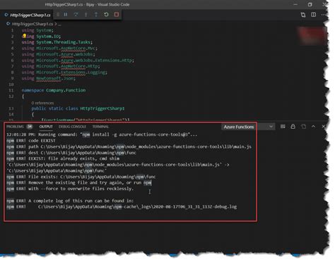Stop debugging with the red square

click(117, 15)
